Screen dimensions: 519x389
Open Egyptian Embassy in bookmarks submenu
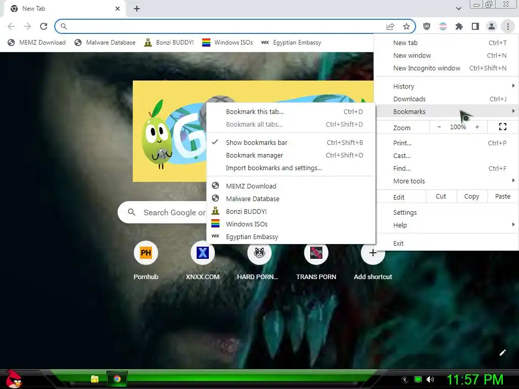[291, 237]
